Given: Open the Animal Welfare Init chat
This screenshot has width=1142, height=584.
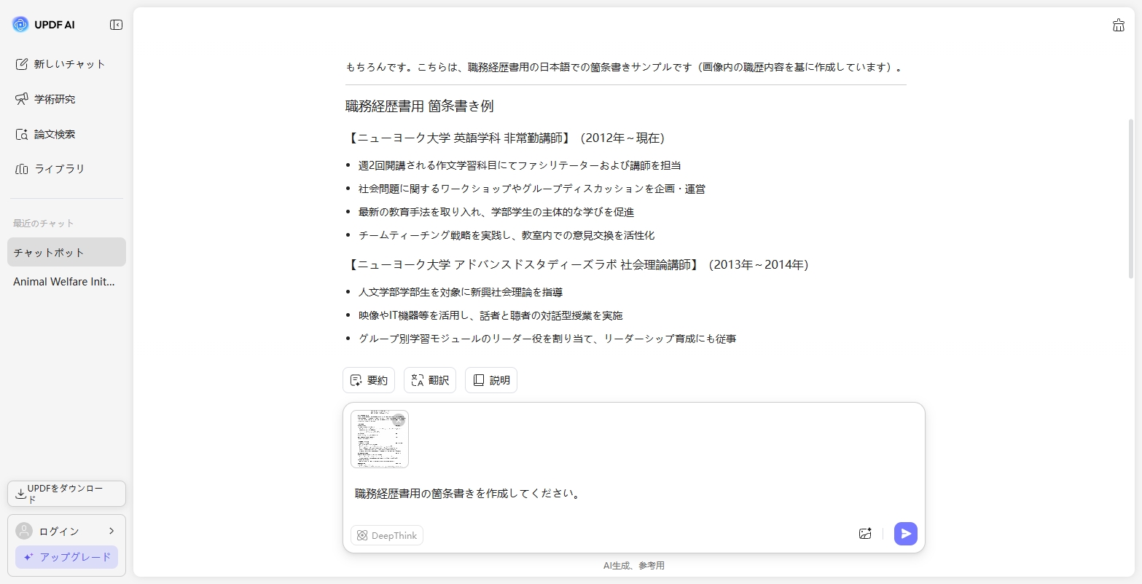Looking at the screenshot, I should pos(64,282).
